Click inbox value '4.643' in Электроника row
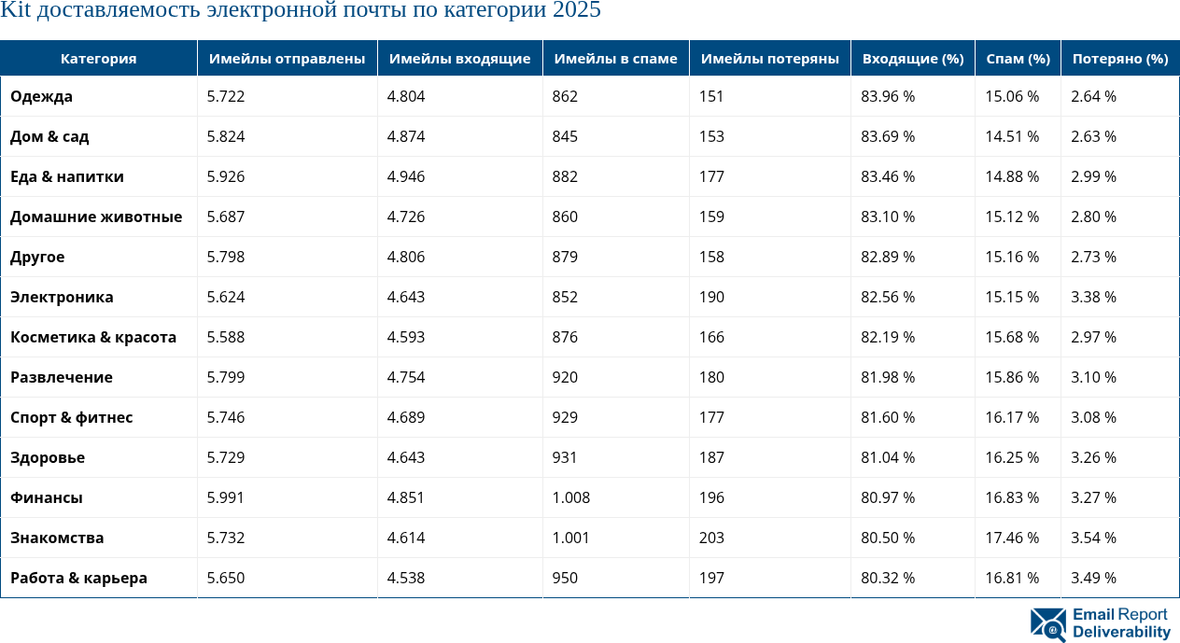Screen dimensions: 1180x643 (406, 297)
